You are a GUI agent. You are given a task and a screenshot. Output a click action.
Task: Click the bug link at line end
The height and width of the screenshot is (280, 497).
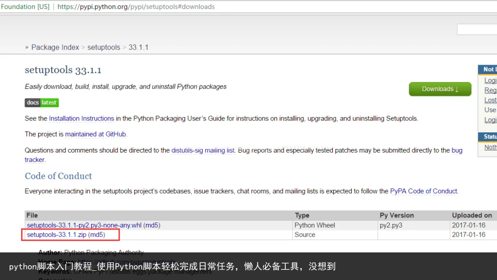click(457, 150)
